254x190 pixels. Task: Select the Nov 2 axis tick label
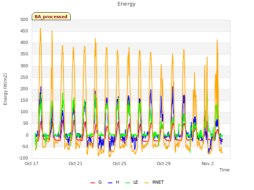pyautogui.click(x=208, y=163)
